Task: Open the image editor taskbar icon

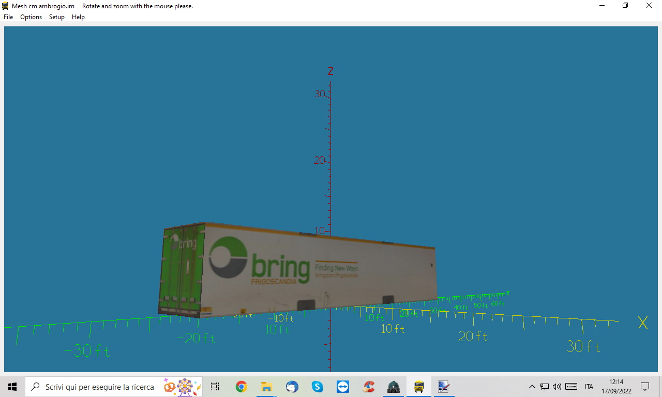Action: [x=443, y=387]
